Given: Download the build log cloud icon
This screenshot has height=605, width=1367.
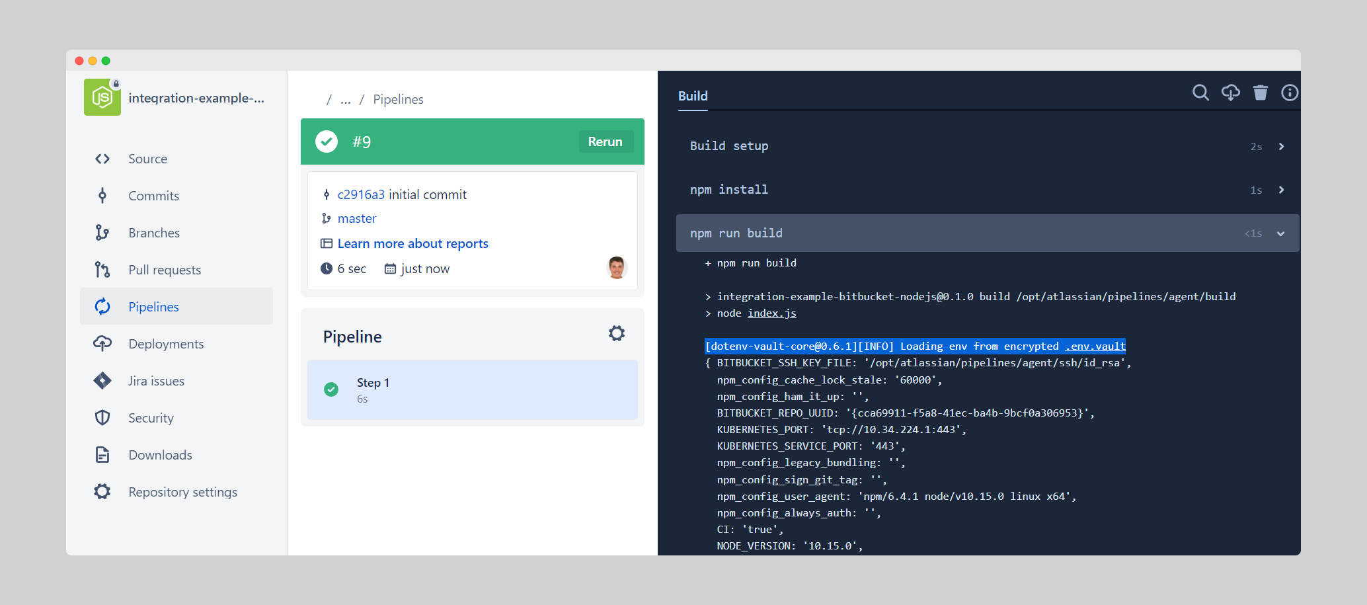Looking at the screenshot, I should click(x=1231, y=93).
